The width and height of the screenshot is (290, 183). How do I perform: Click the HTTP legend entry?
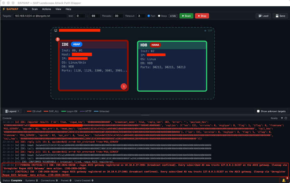point(86,111)
